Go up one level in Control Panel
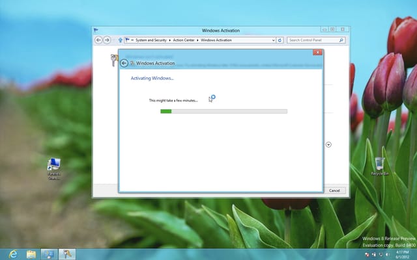The image size is (417, 260). point(120,40)
